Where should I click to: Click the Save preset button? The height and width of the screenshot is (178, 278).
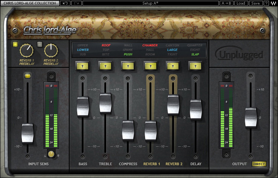pyautogui.click(x=256, y=3)
